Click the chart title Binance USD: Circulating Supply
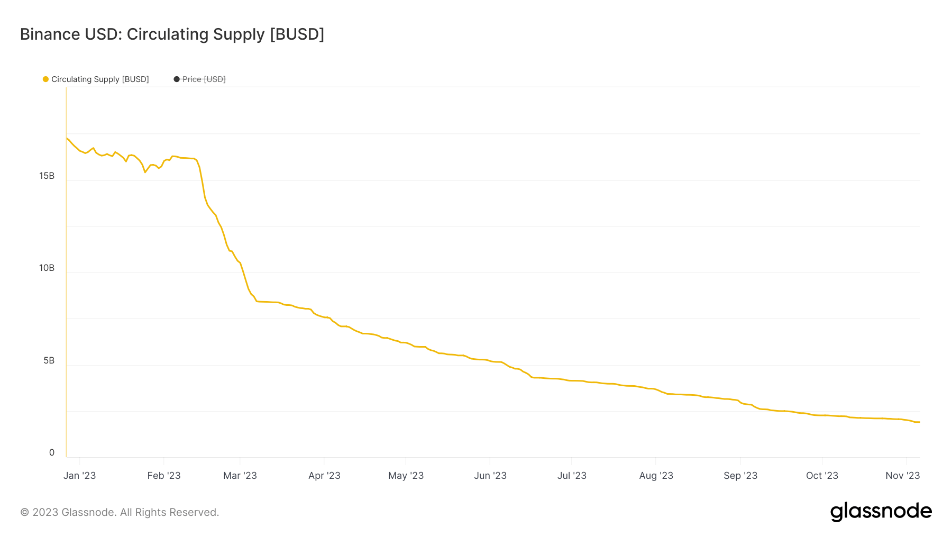The image size is (952, 536). (x=172, y=34)
